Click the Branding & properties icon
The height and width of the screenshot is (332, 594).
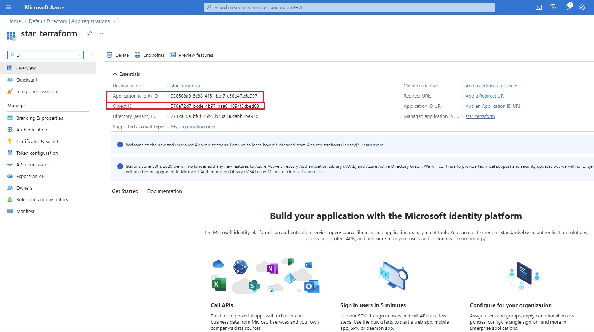coord(10,118)
